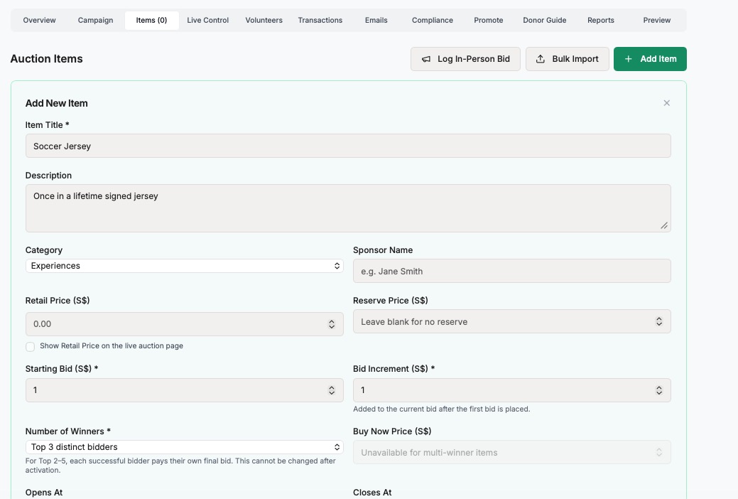738x499 pixels.
Task: Click the Retail Price stepper arrows
Action: click(331, 324)
